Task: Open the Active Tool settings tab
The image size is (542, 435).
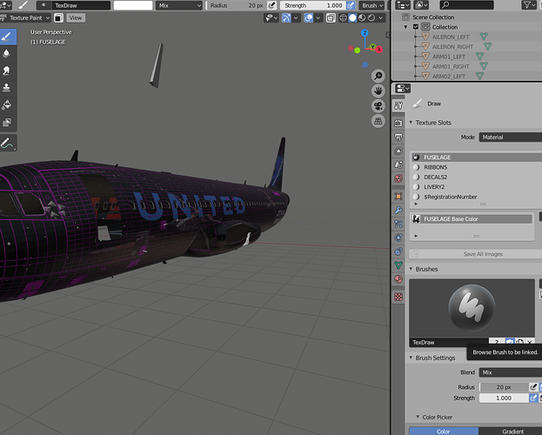Action: pyautogui.click(x=398, y=105)
